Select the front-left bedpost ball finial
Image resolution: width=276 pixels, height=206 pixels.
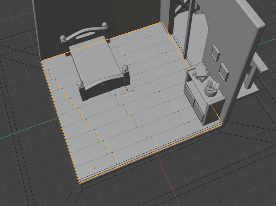80,83
